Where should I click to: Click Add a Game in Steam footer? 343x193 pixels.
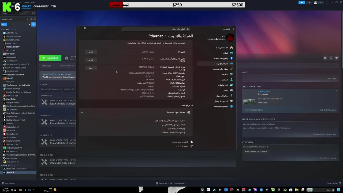[x=8, y=183]
